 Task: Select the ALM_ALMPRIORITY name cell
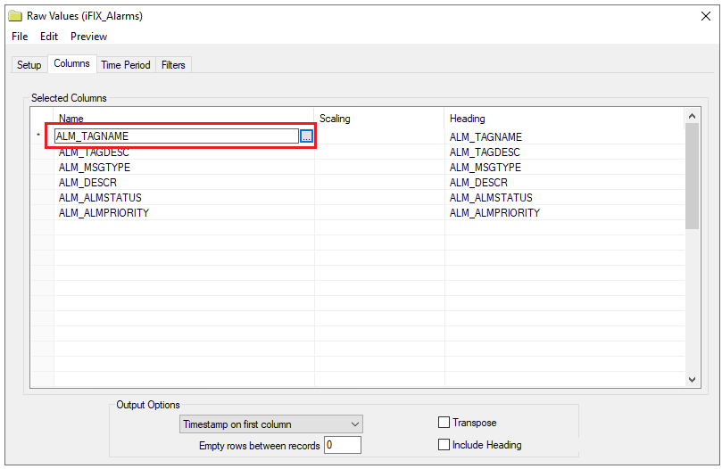point(184,212)
